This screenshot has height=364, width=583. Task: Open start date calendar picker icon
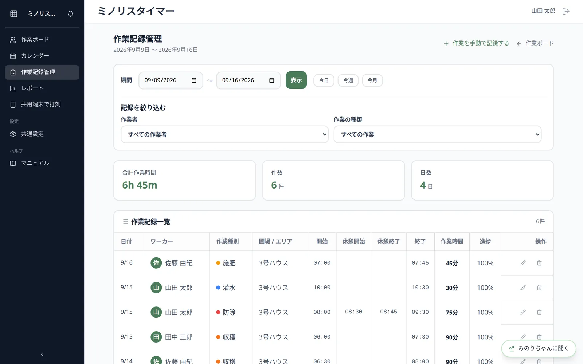194,80
